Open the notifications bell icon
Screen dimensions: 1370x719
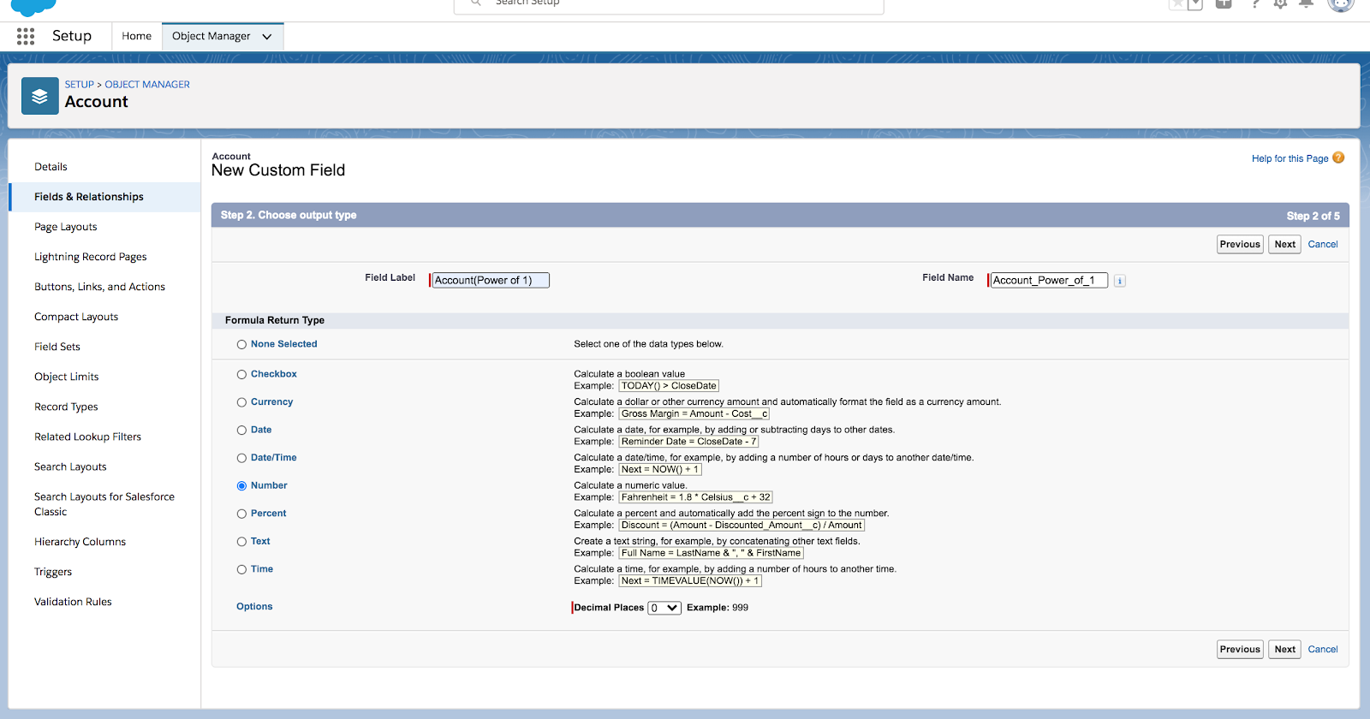tap(1306, 3)
